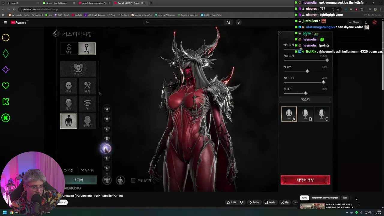Viewport: 384px width, 216px height.
Task: Click the undo 이전 button
Action: click(x=69, y=170)
